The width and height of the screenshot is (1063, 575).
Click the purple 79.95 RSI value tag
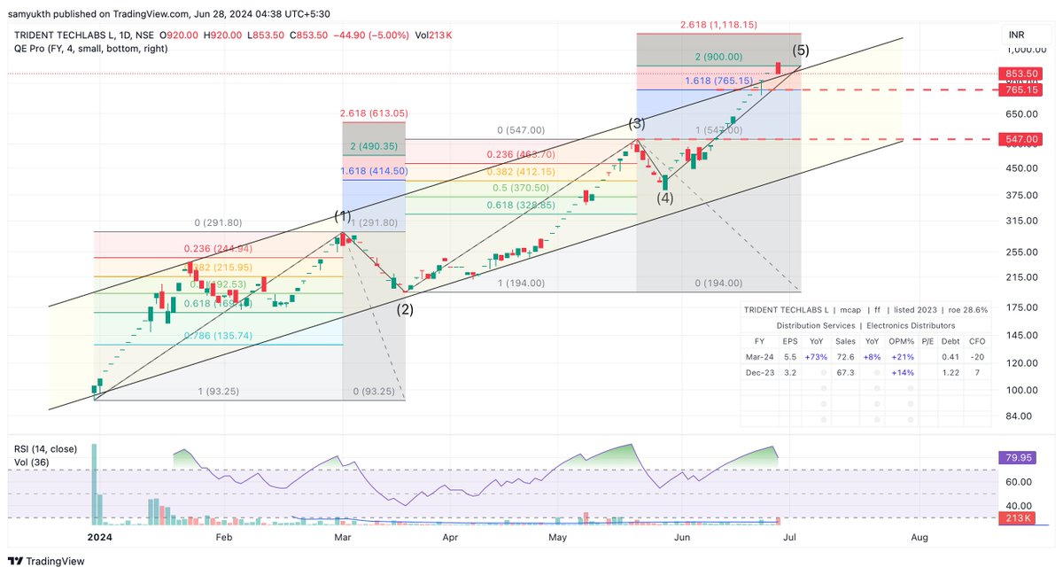click(x=1018, y=458)
